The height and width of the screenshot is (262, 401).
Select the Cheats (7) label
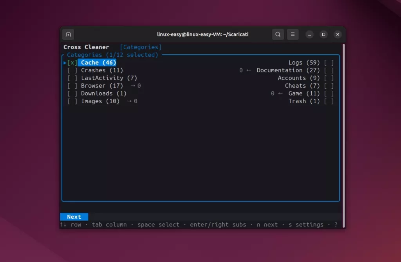tap(302, 86)
